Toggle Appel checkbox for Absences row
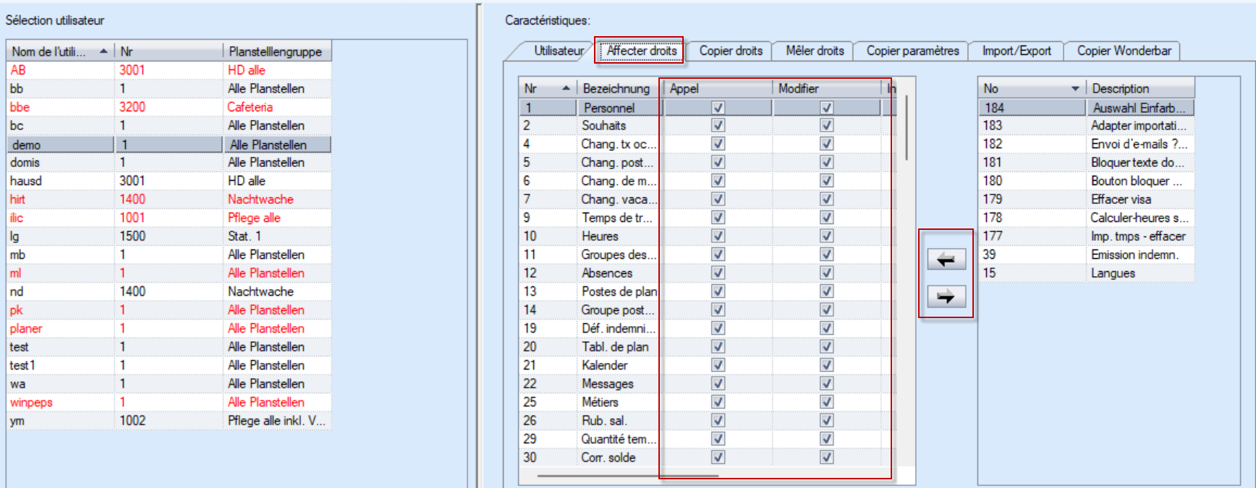Screen dimensions: 1256x488 pyautogui.click(x=718, y=273)
